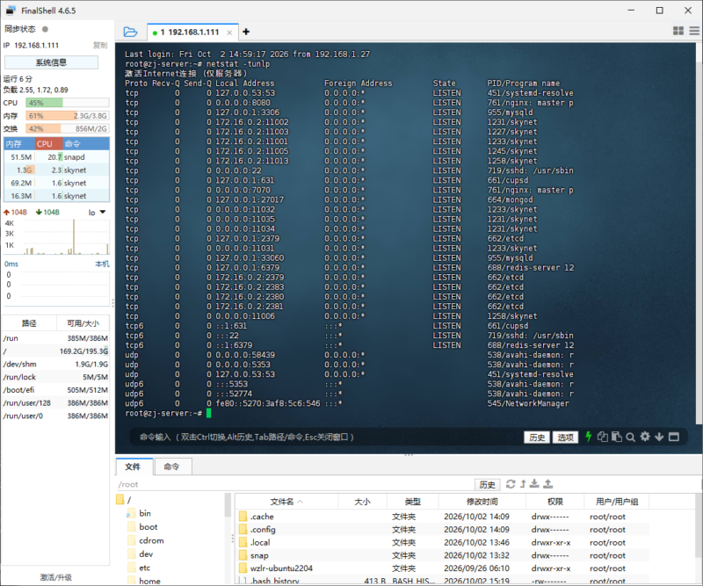Viewport: 703px width, 586px height.
Task: Open the grid layout view icon
Action: click(x=678, y=31)
